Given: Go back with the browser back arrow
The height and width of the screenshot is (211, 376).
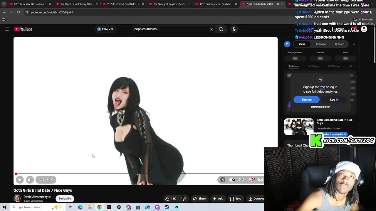Looking at the screenshot, I should (x=4, y=12).
